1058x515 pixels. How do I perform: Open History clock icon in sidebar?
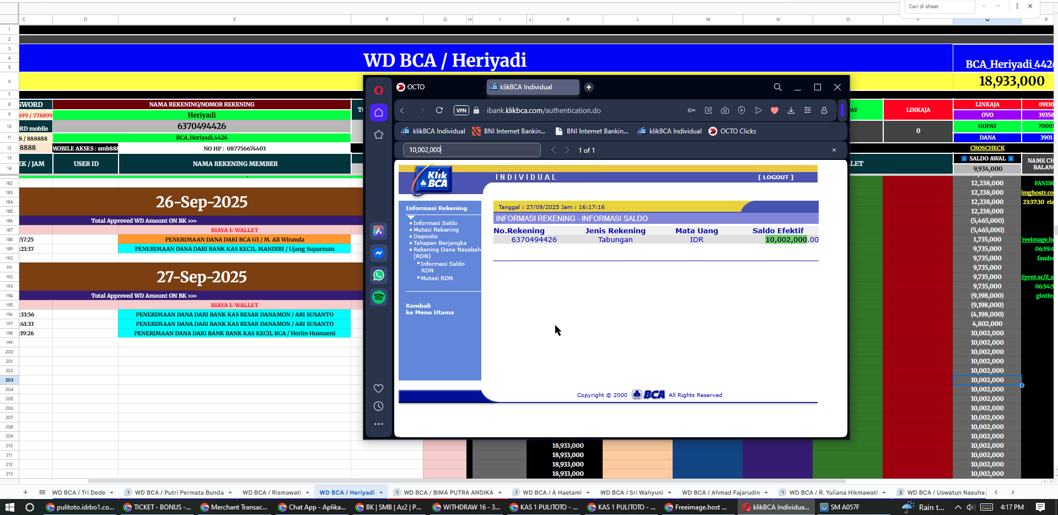[x=379, y=406]
